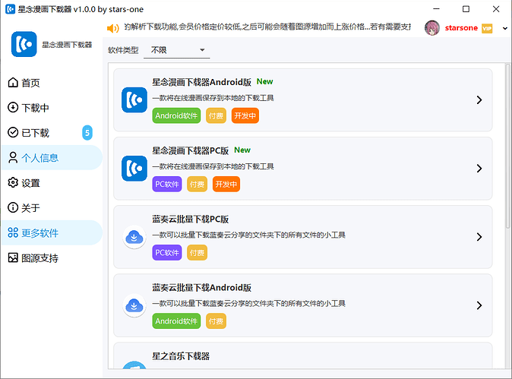The width and height of the screenshot is (512, 379).
Task: Click the picture icon for 图源支持
Action: pyautogui.click(x=13, y=257)
